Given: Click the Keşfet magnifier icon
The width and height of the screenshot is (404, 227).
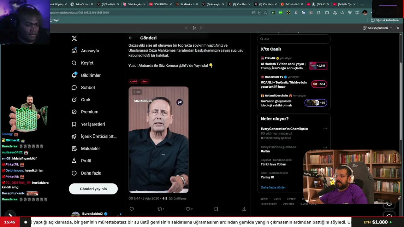Looking at the screenshot, I should tap(74, 63).
